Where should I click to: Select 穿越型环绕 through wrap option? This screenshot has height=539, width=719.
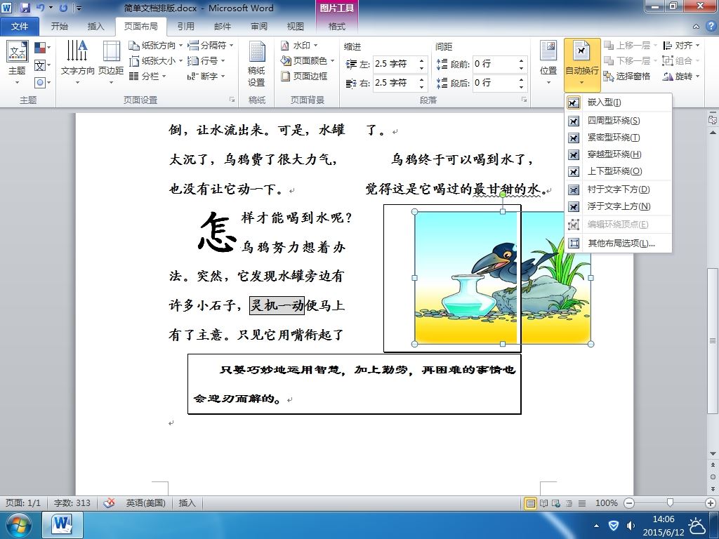tap(618, 154)
